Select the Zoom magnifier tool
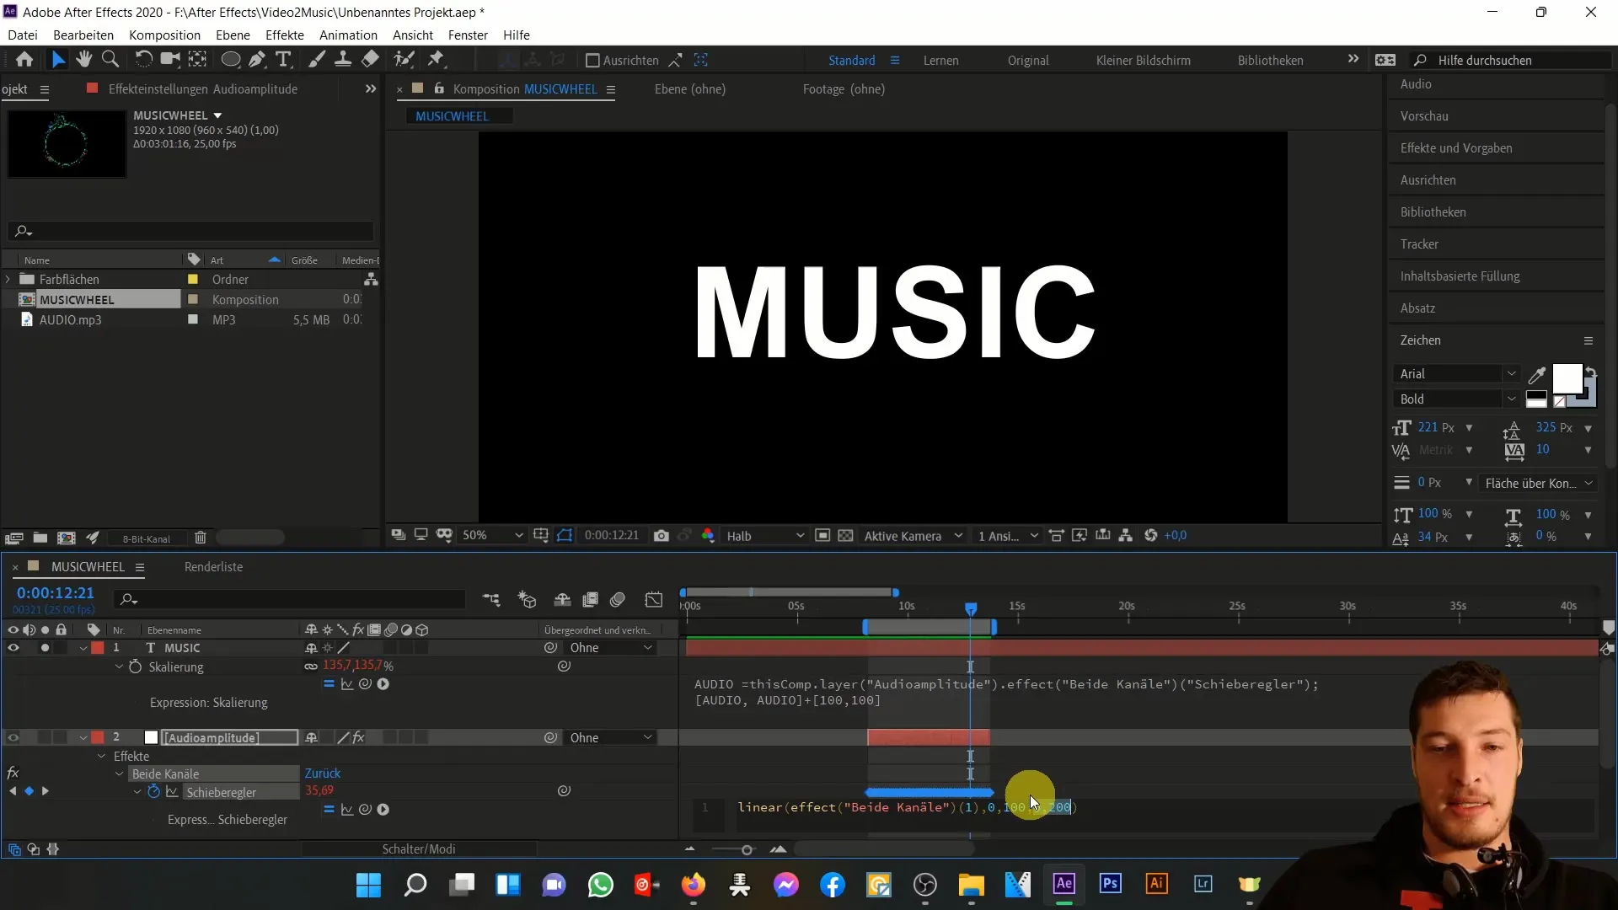The image size is (1618, 910). pos(110,60)
